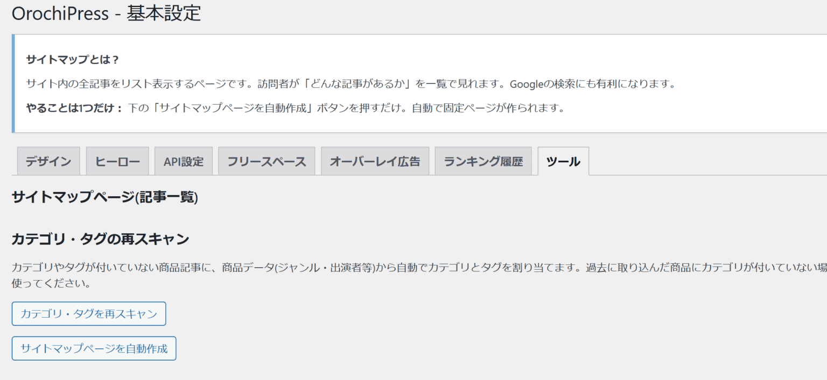Viewport: 827px width, 380px height.
Task: Click the 使ってください。 line of text
Action: (x=51, y=283)
